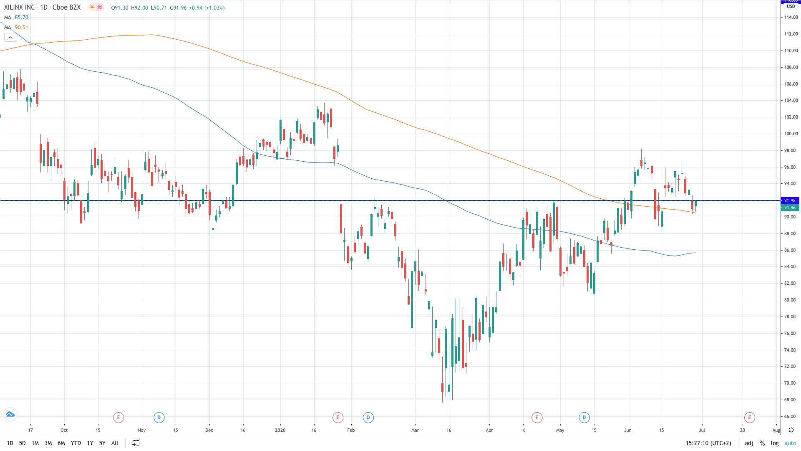Screen dimensions: 801x451
Task: Select the 1D time range
Action: [10, 443]
